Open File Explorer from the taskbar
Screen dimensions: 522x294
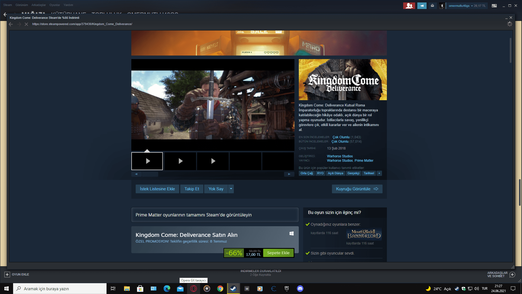(127, 289)
